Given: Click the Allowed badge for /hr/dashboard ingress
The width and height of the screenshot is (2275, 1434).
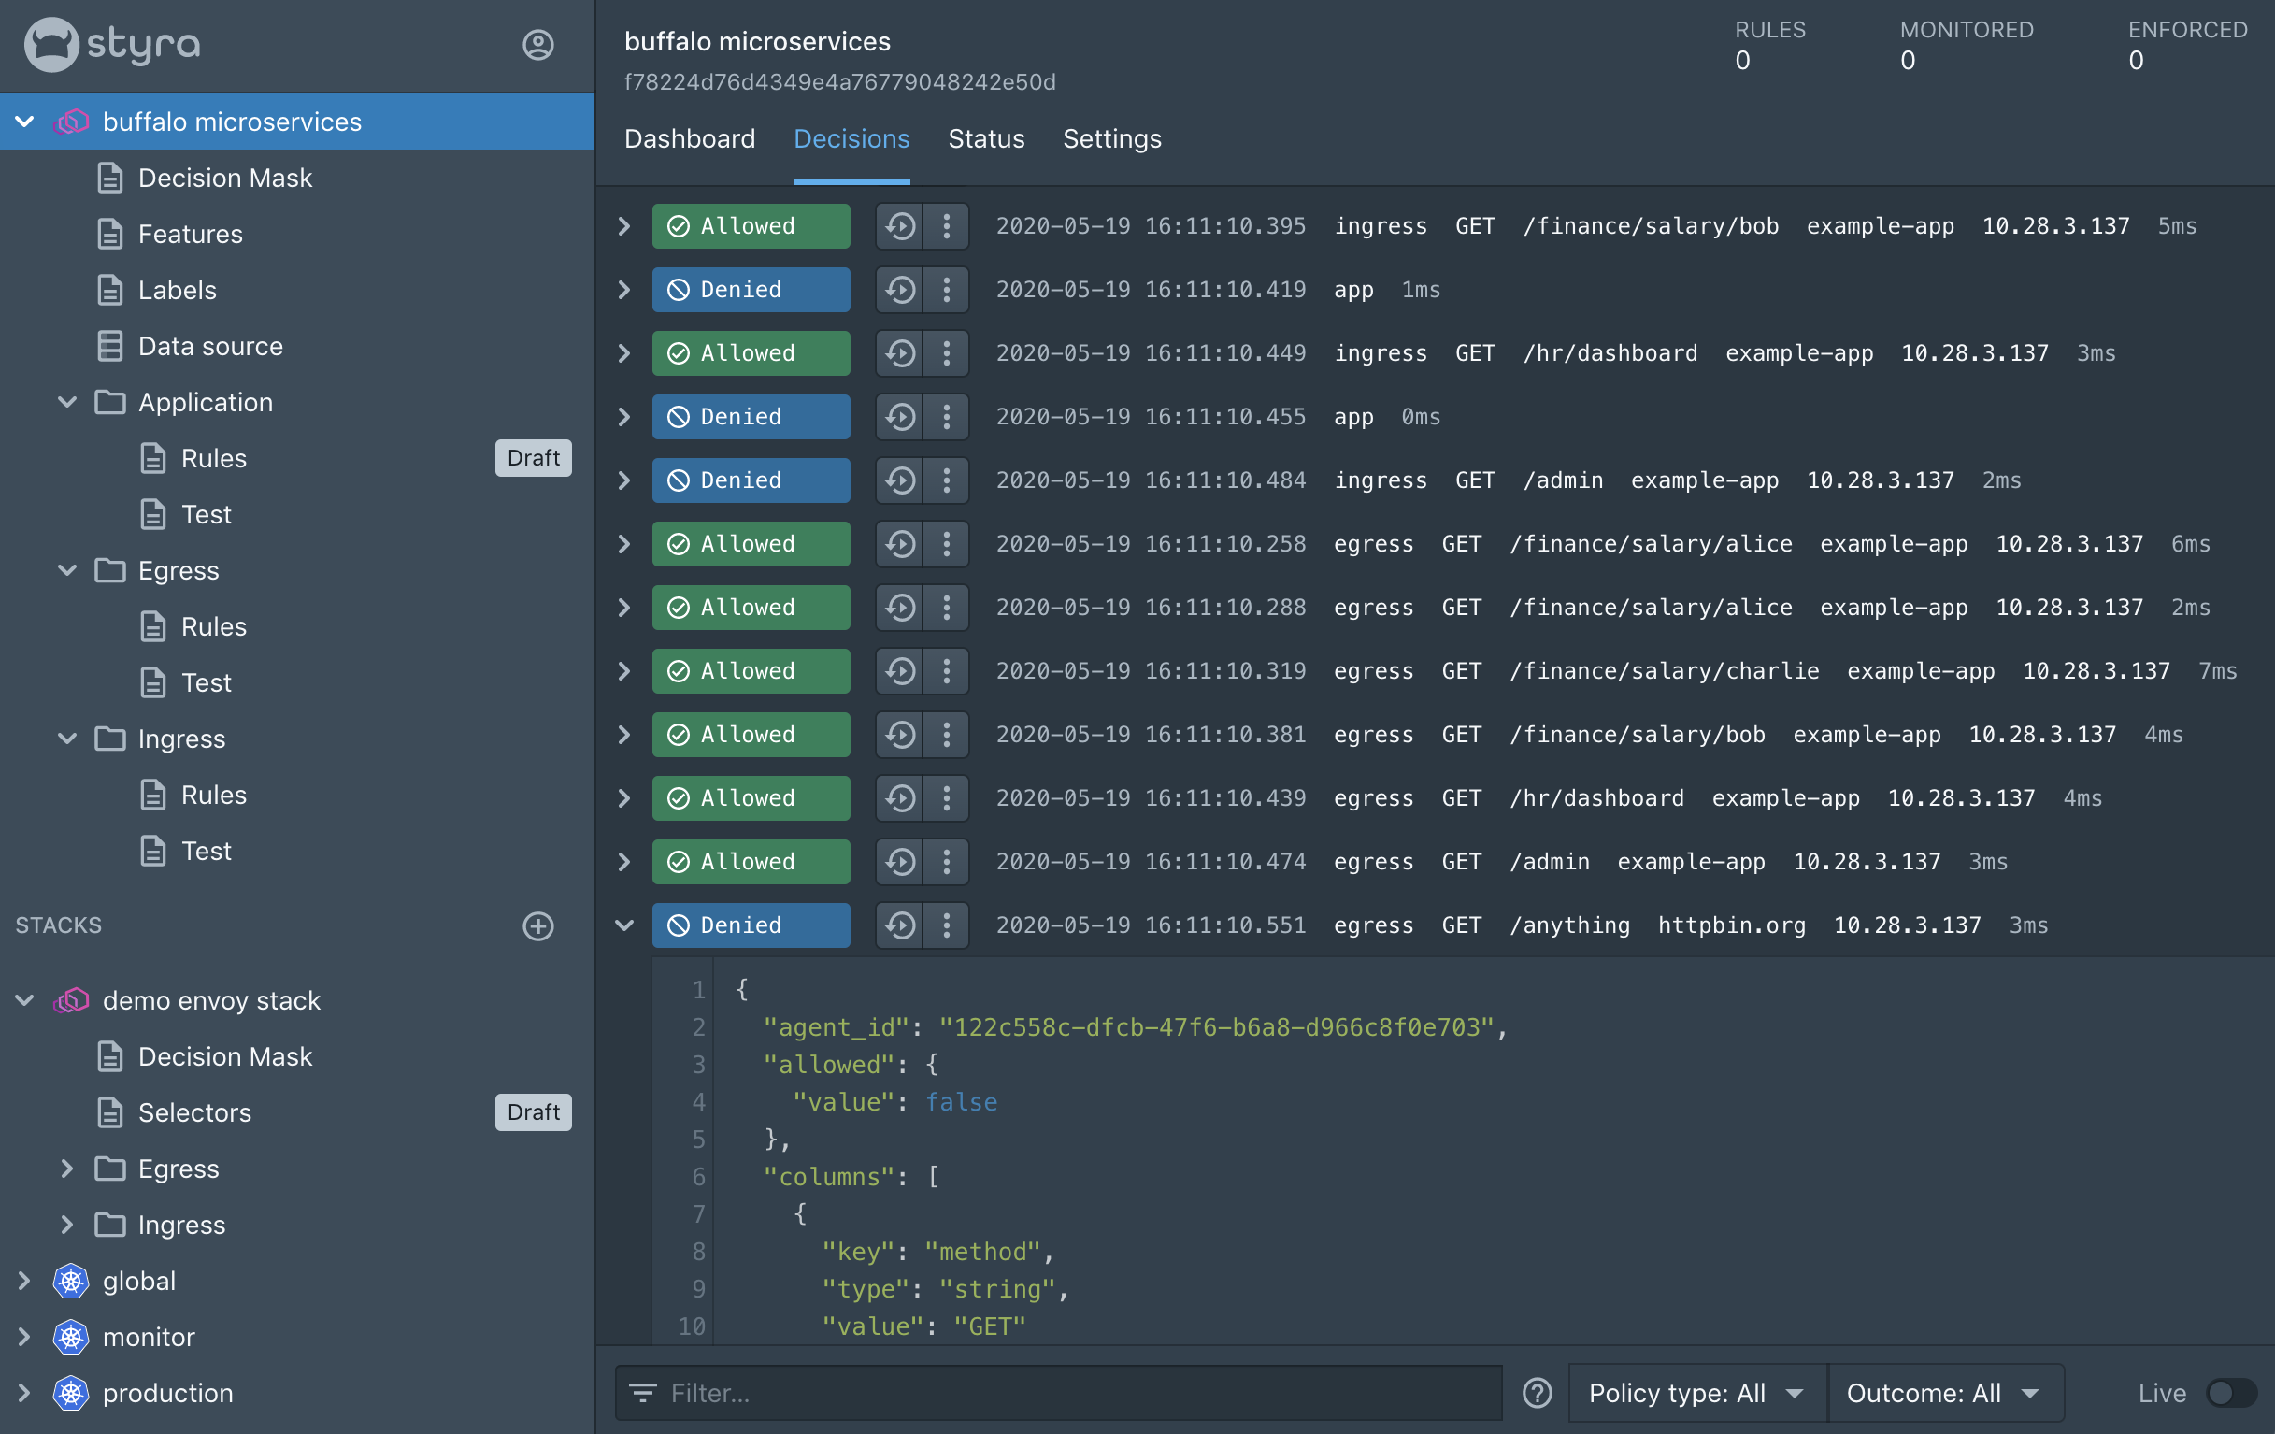Looking at the screenshot, I should (x=751, y=352).
